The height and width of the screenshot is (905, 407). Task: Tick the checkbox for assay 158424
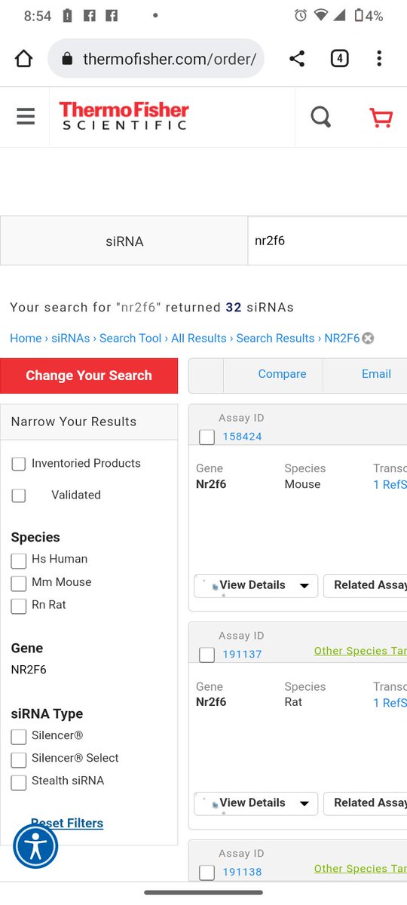point(207,437)
